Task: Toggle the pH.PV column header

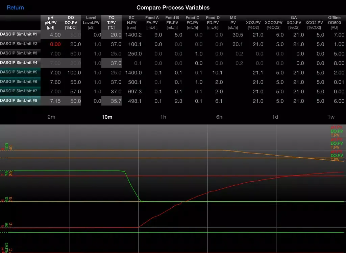Action: 51,23
